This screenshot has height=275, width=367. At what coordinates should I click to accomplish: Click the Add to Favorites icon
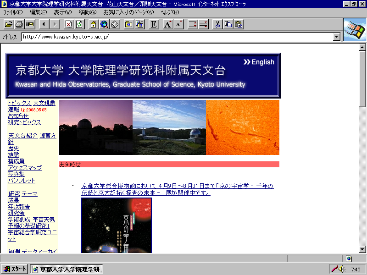coord(139,24)
